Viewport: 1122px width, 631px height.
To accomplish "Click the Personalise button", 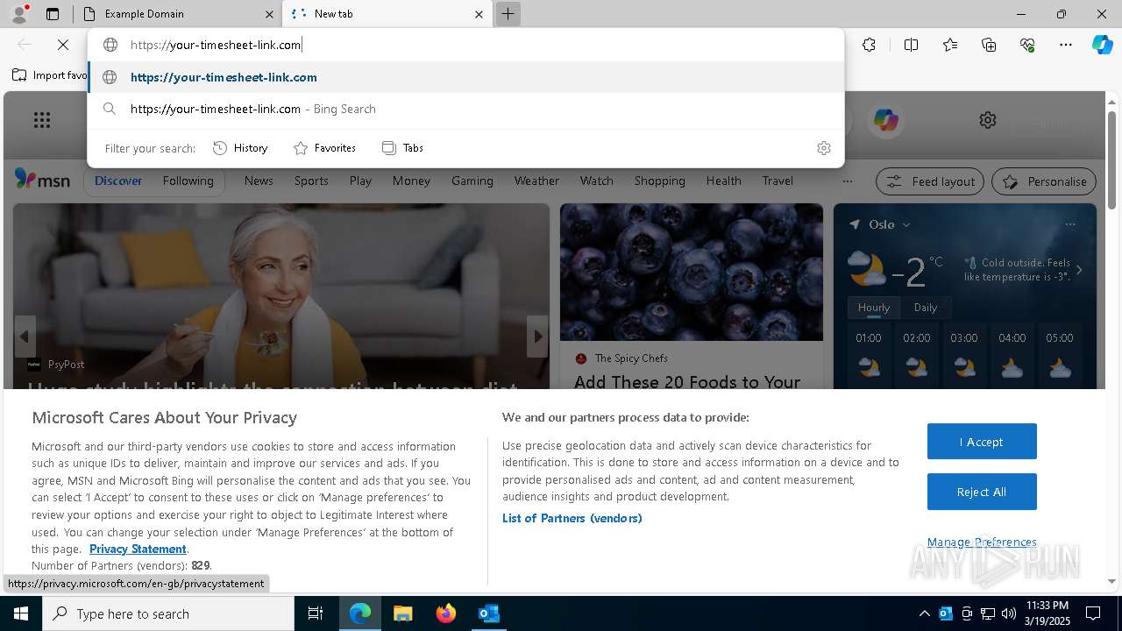I will pyautogui.click(x=1044, y=181).
